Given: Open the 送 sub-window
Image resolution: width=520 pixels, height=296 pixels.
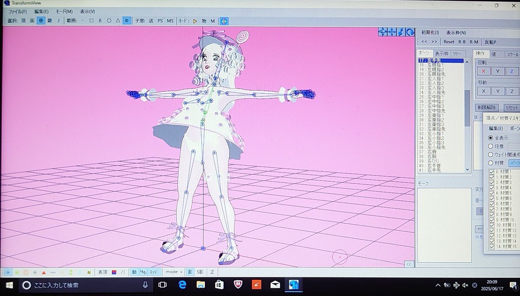Looking at the screenshot, I should [x=151, y=21].
